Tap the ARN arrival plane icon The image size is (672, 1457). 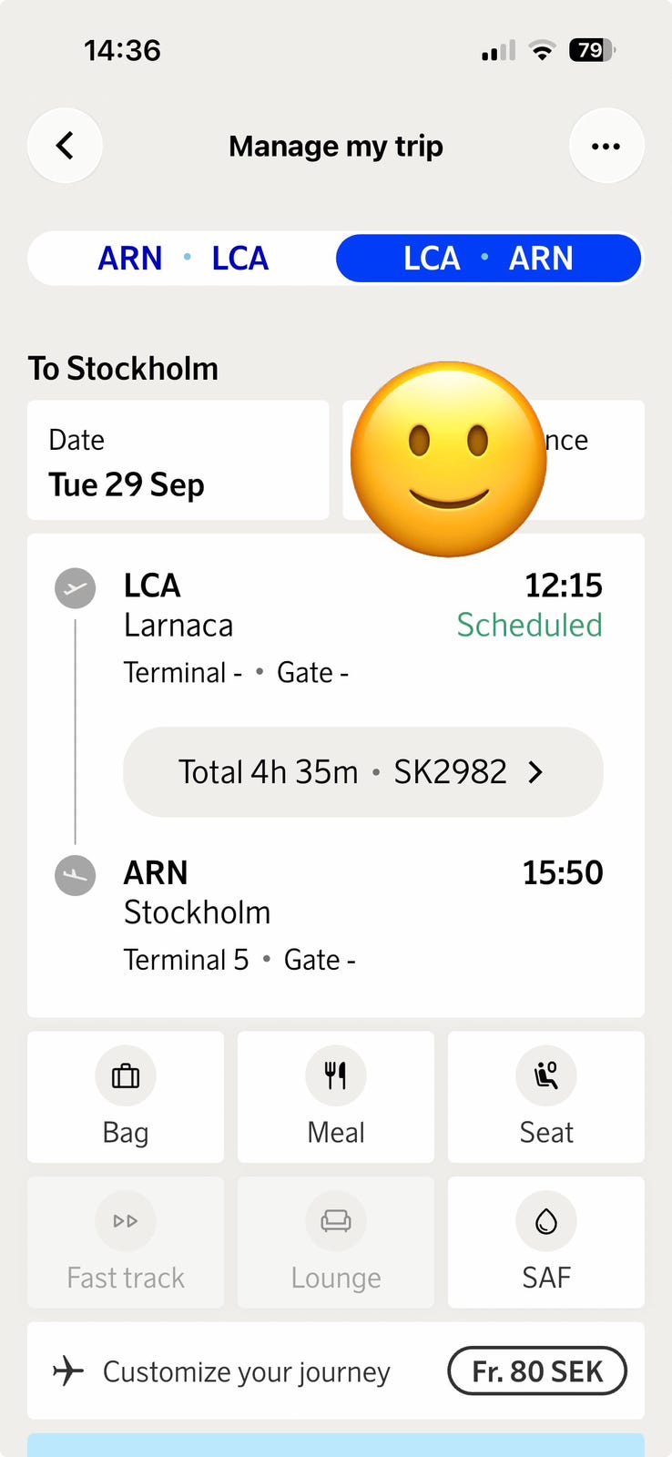click(76, 876)
